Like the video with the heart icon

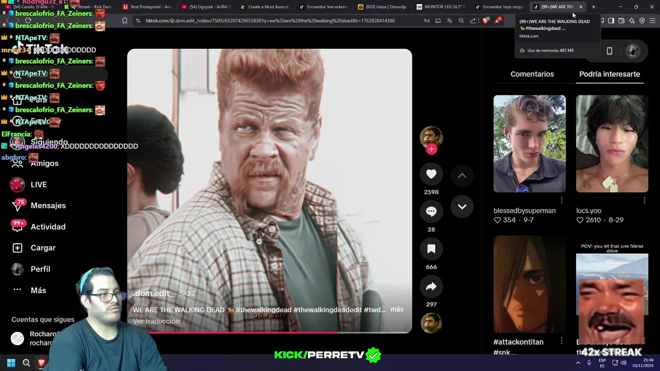pos(431,174)
